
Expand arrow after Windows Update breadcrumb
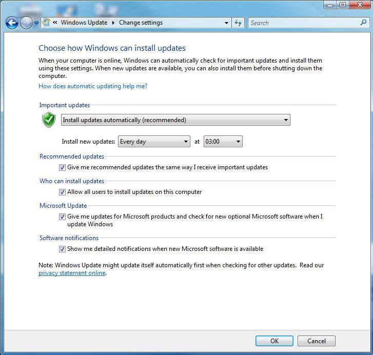(113, 23)
